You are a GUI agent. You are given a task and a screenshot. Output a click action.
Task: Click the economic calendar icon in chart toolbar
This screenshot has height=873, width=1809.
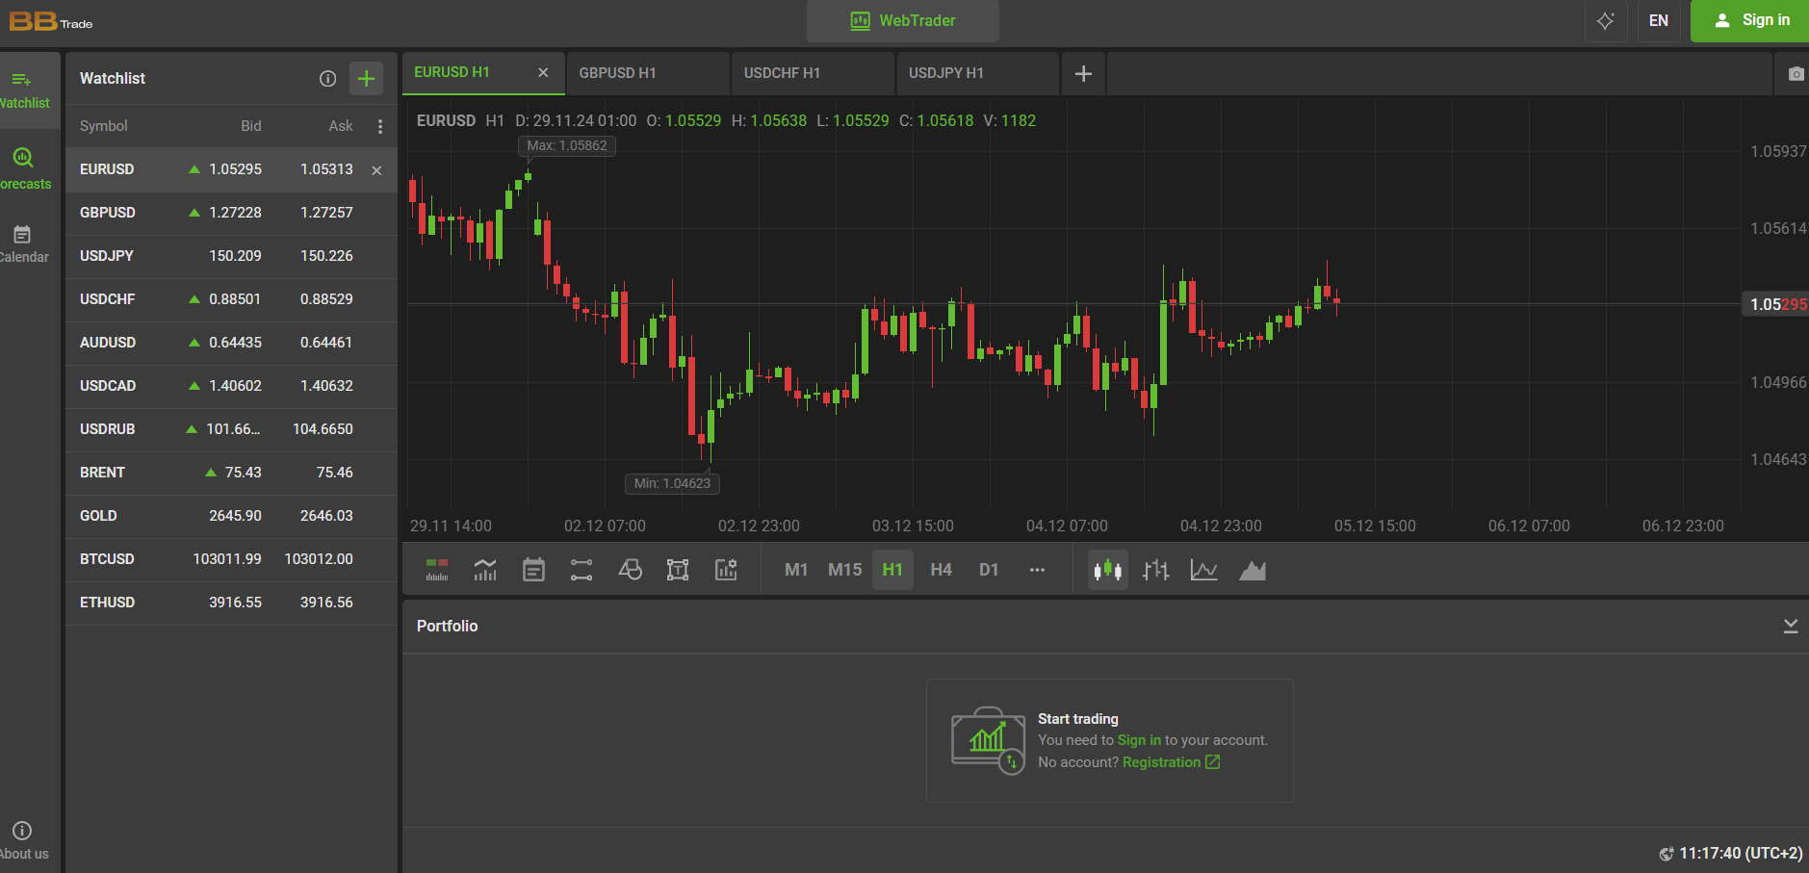tap(533, 570)
